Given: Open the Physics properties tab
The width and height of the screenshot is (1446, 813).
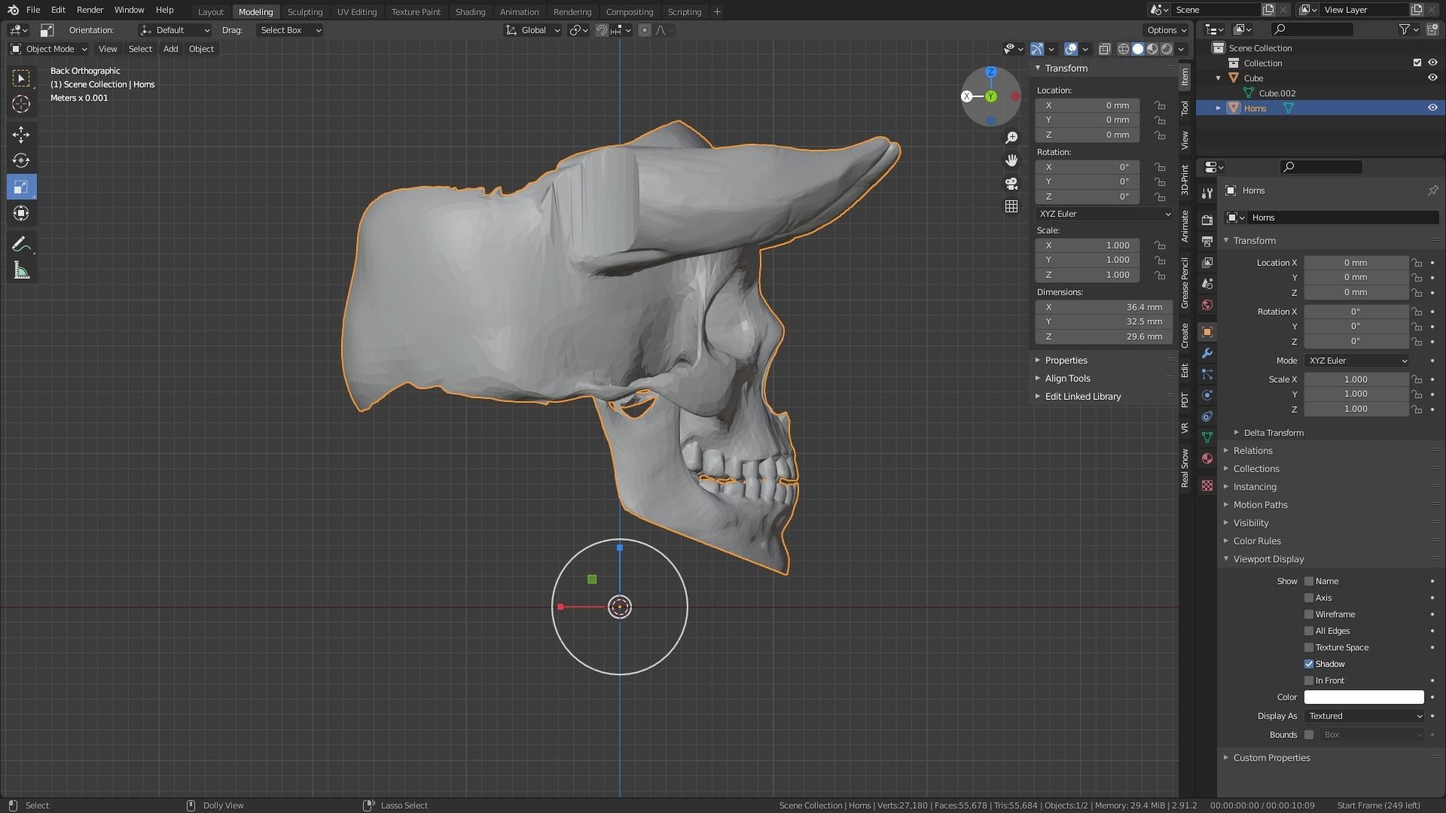Looking at the screenshot, I should [1207, 395].
